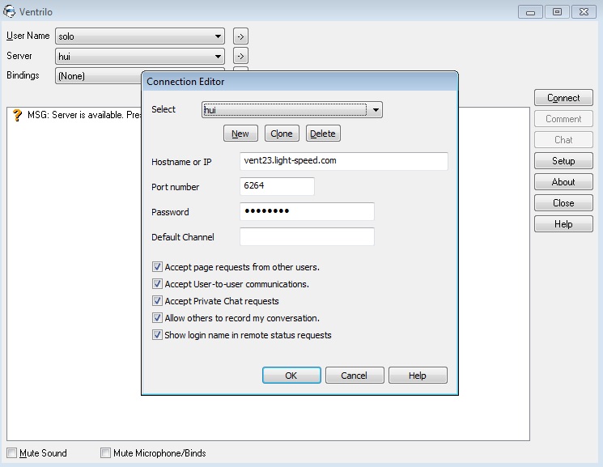Click the question mark MSG icon
Viewport: 603px width, 467px height.
tap(17, 115)
